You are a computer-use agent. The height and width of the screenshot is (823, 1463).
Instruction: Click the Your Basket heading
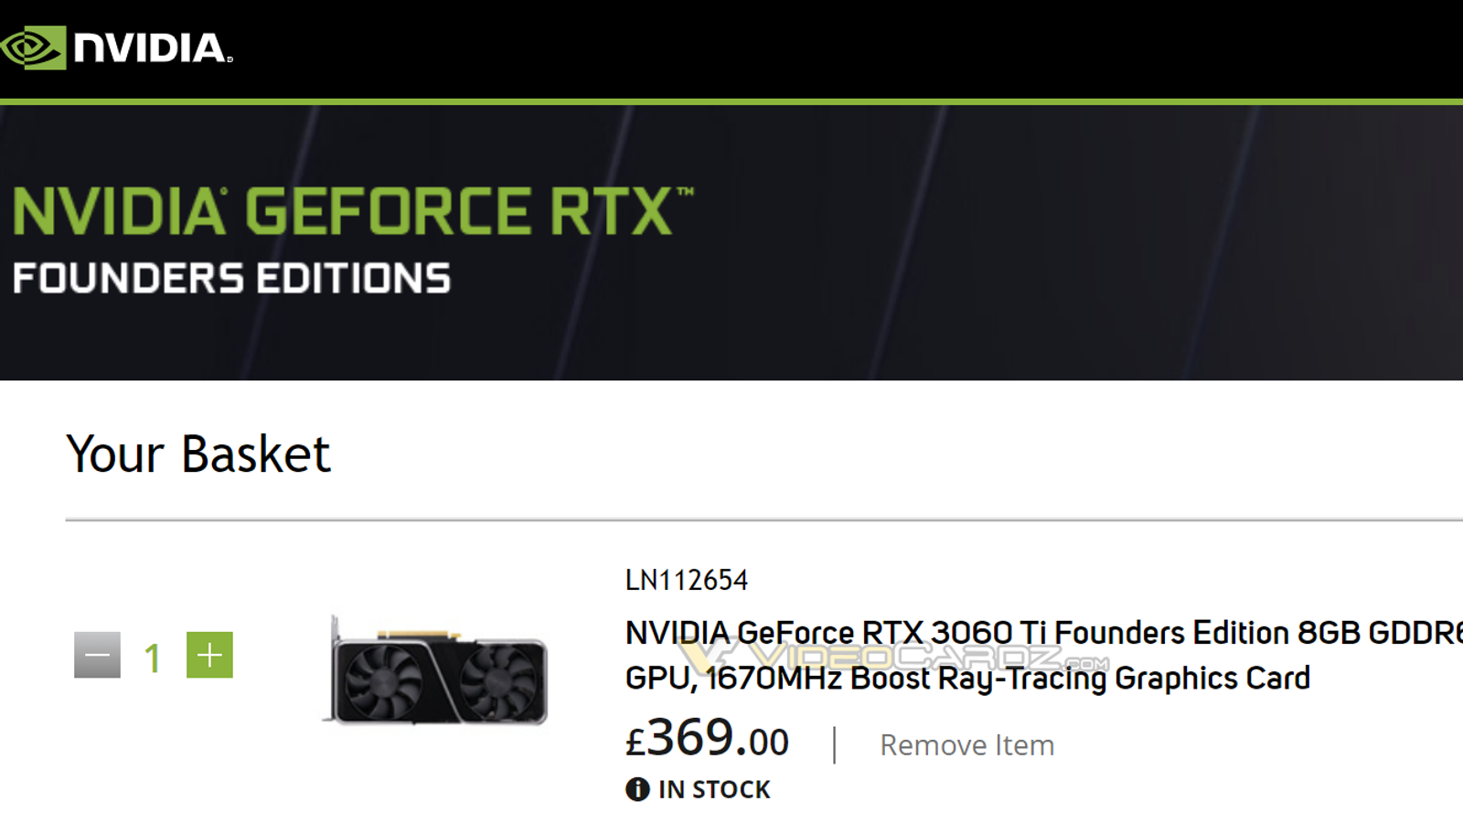tap(198, 454)
